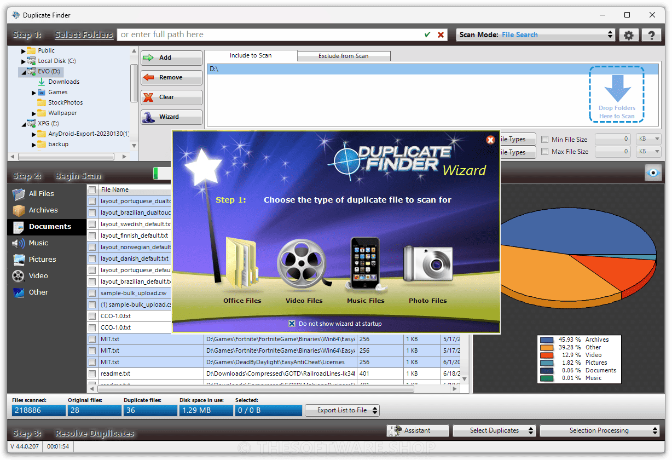Click the drop folders arrow area
The height and width of the screenshot is (460, 672).
click(x=617, y=94)
